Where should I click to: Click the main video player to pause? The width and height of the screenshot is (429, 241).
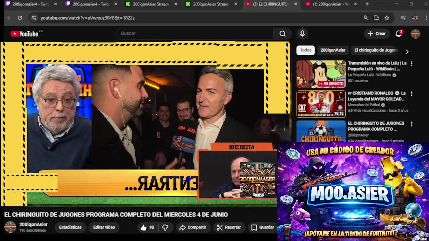(145, 124)
